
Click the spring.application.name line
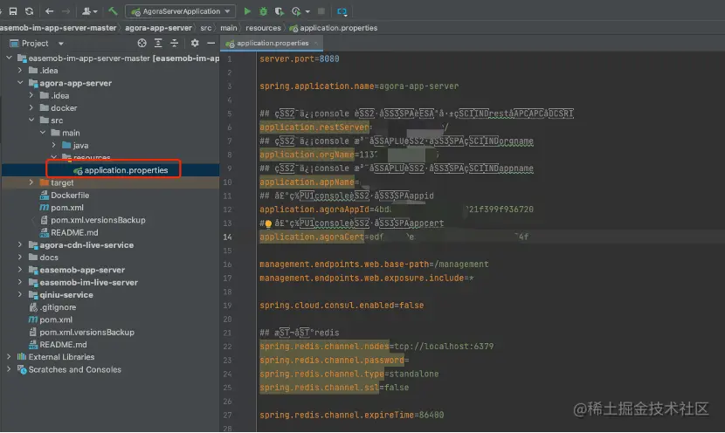tap(359, 86)
